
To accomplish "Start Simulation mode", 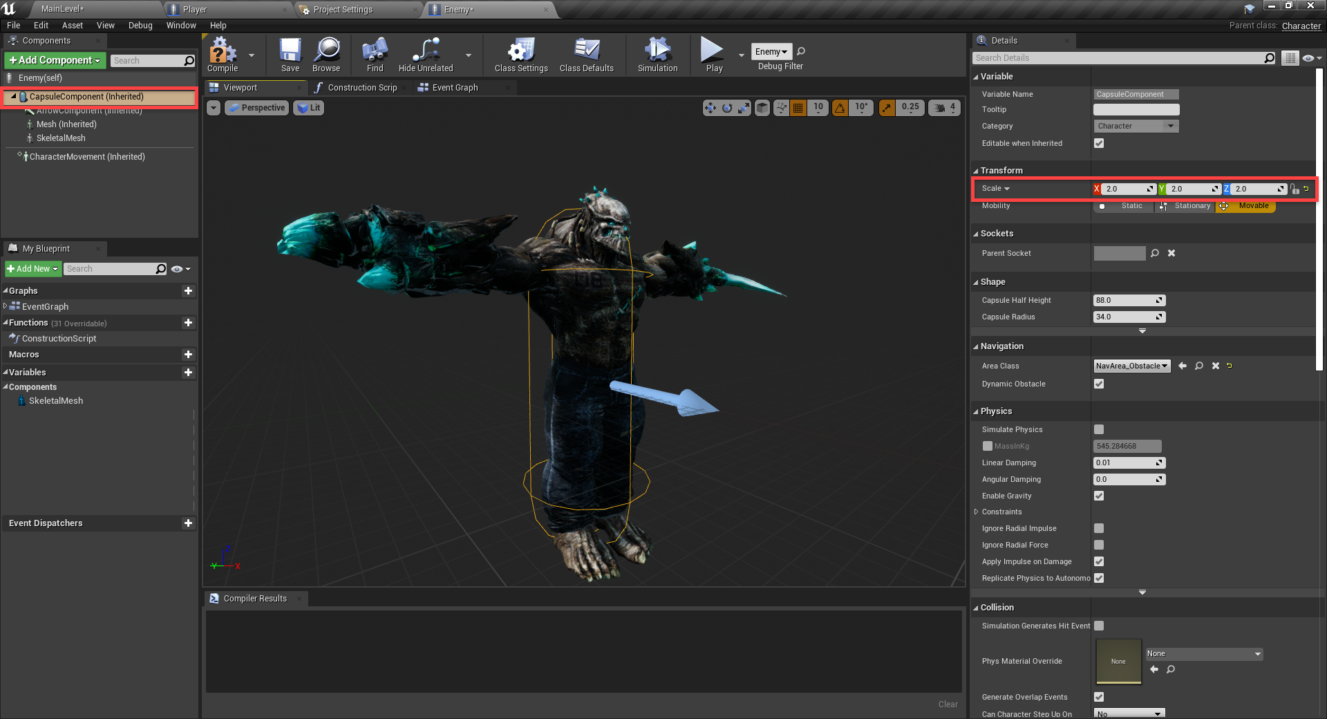I will pyautogui.click(x=658, y=55).
